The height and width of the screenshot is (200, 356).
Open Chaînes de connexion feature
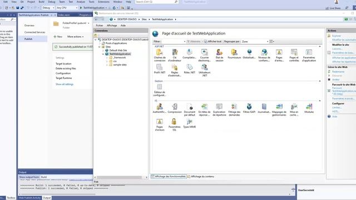pos(160,56)
